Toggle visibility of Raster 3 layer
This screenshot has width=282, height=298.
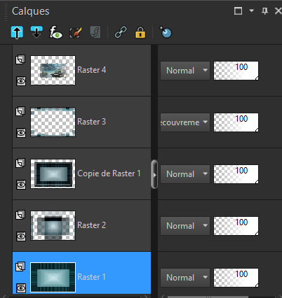[21, 133]
